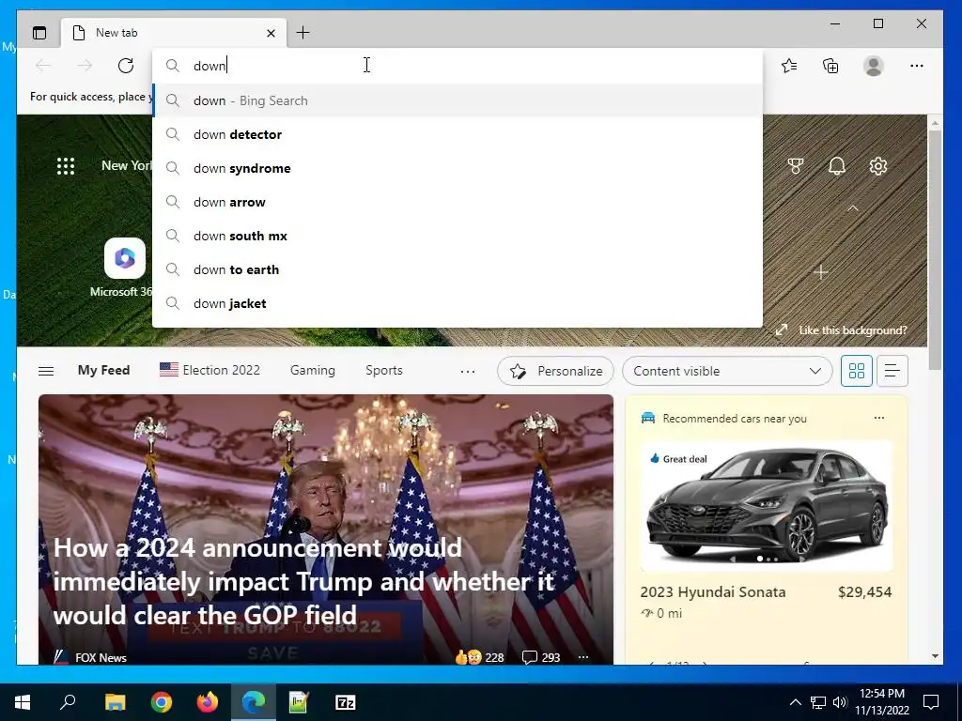The image size is (962, 721).
Task: Add a quick link with plus tile
Action: tap(821, 272)
